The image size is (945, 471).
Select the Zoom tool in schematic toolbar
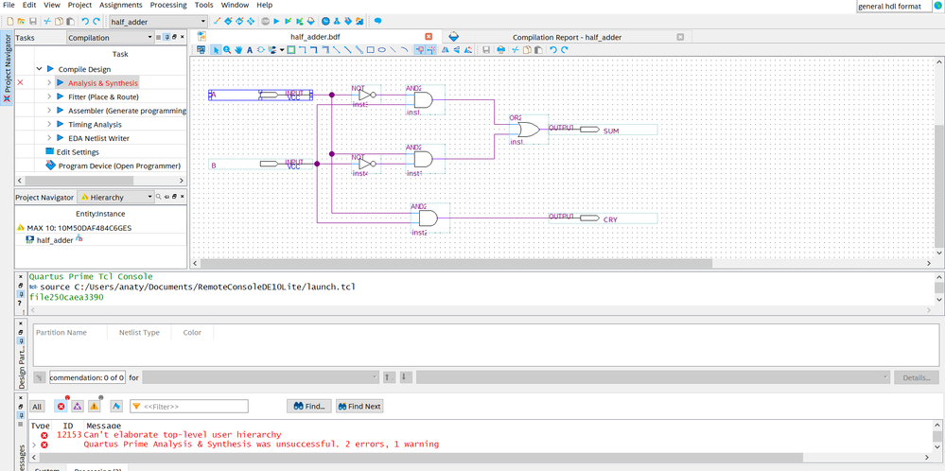[227, 50]
